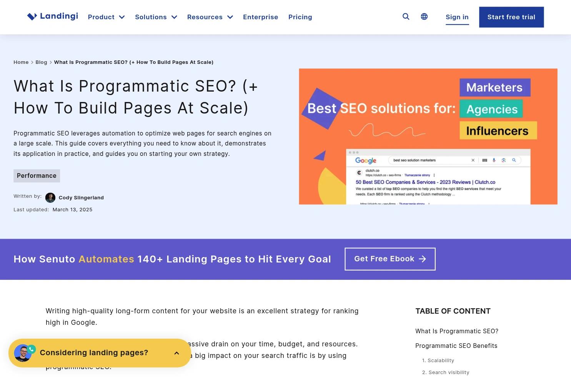The image size is (571, 381).
Task: Navigate to Home breadcrumb
Action: click(21, 62)
